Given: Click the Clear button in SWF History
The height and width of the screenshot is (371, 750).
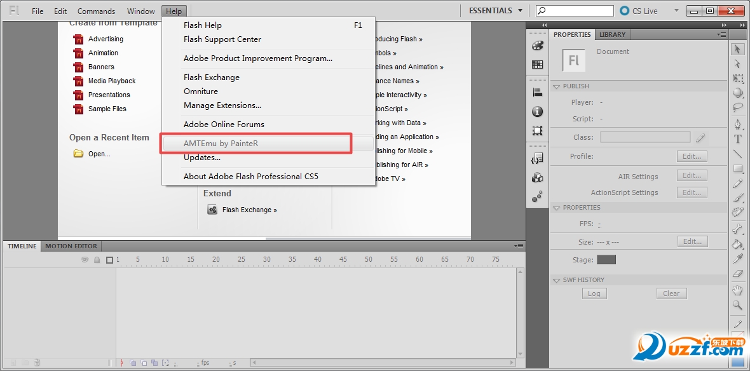Looking at the screenshot, I should 672,293.
